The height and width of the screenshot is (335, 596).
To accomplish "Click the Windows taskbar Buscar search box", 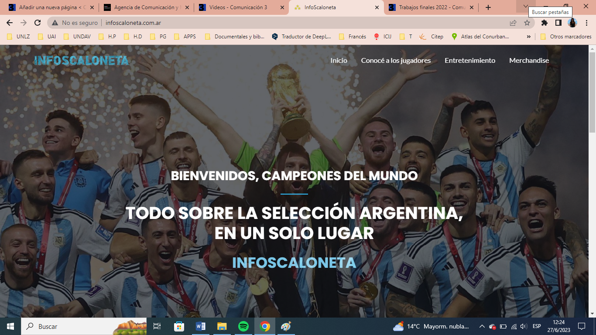I will [84, 326].
